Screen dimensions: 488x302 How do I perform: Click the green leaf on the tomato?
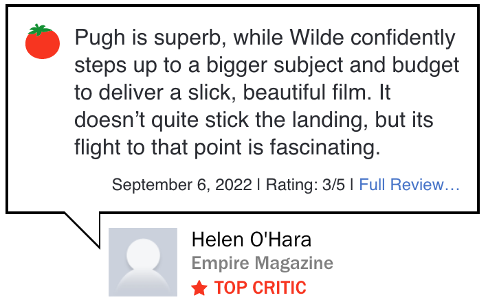click(x=40, y=30)
